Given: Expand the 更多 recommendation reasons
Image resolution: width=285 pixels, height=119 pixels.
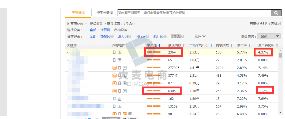Looking at the screenshot, I should click(x=200, y=36).
